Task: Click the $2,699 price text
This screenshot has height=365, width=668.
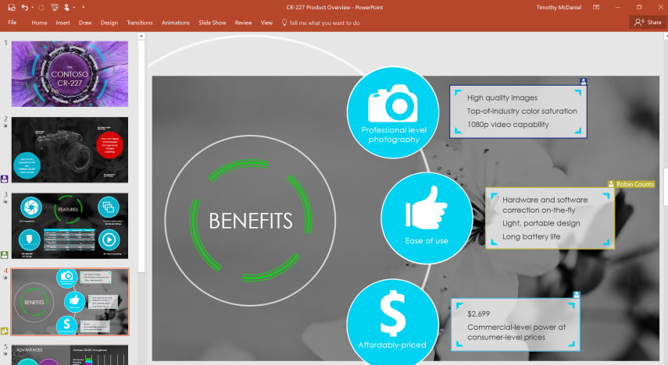Action: pos(478,314)
